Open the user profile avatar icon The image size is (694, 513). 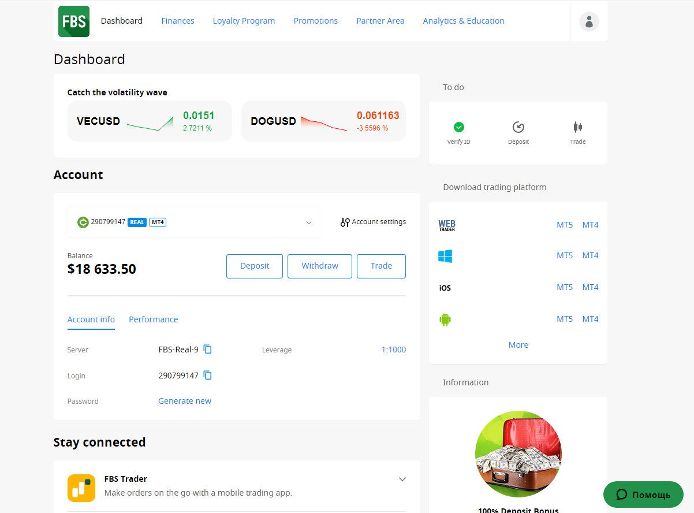click(589, 21)
